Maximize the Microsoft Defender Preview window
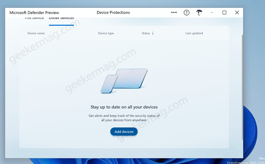Screen dimensions: 265x164 click(224, 13)
